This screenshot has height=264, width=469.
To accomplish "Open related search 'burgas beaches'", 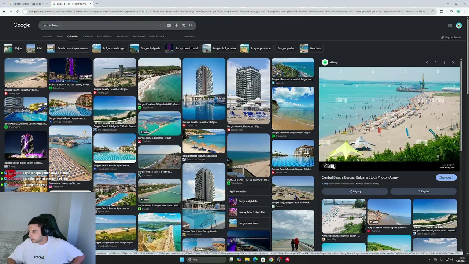I will (x=248, y=223).
